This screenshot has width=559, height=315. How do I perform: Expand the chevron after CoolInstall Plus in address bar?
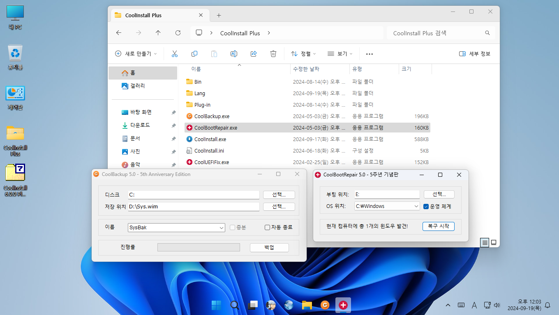point(269,33)
